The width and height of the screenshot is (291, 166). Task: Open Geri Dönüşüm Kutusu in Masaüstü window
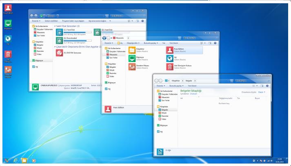[170, 67]
